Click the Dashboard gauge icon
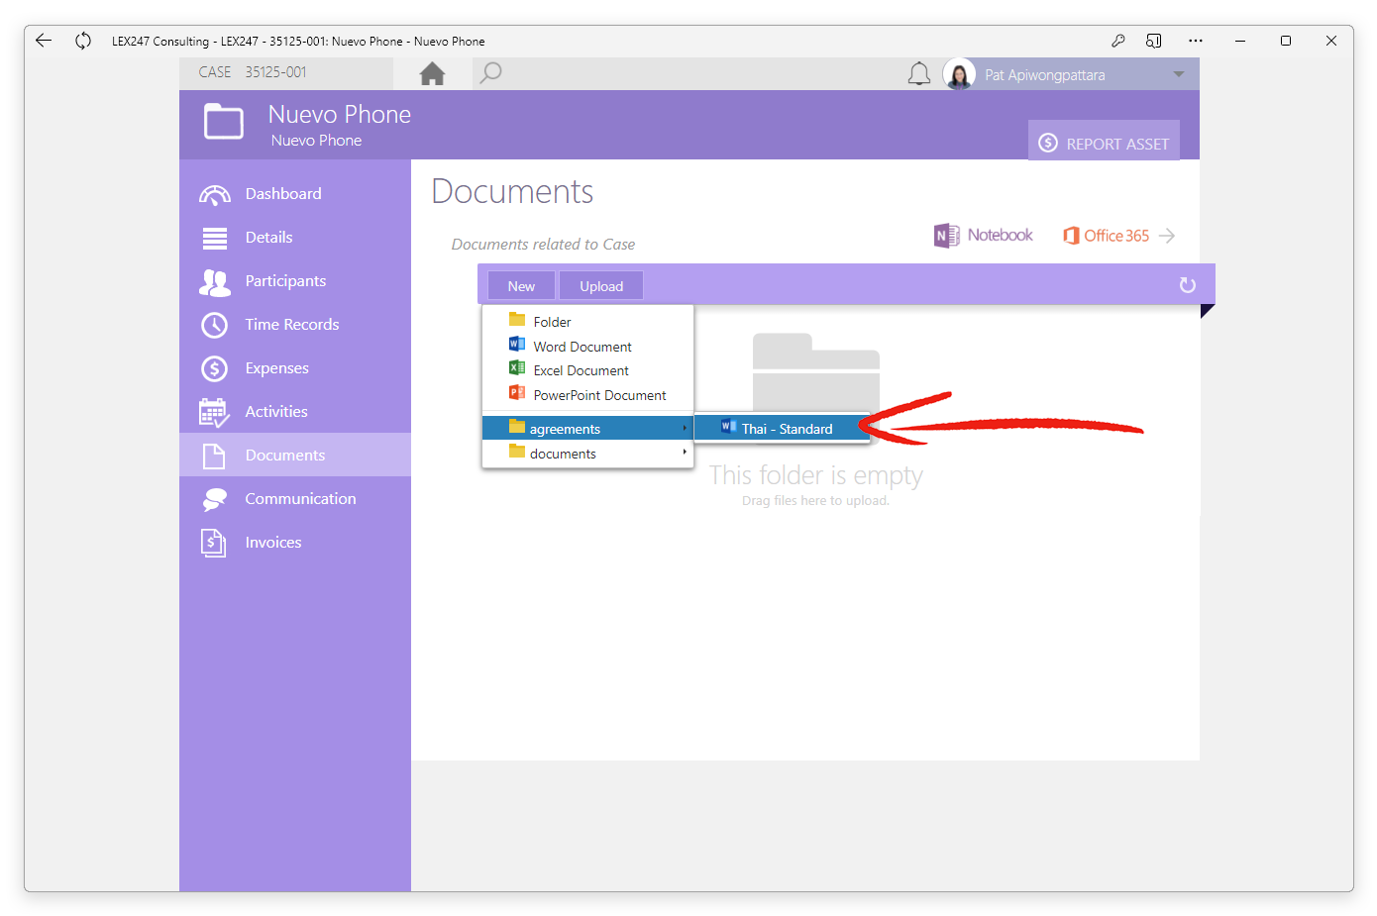 pos(215,194)
